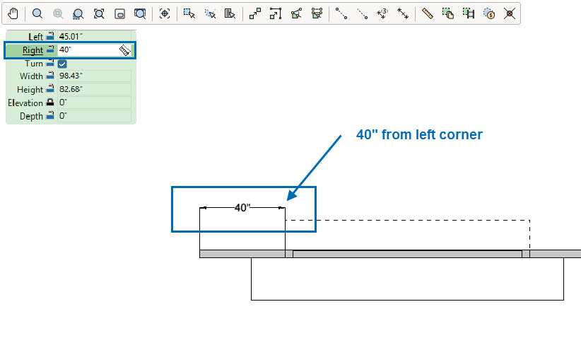
Task: Click the grayed-out magnifier zoom icon
Action: point(58,13)
